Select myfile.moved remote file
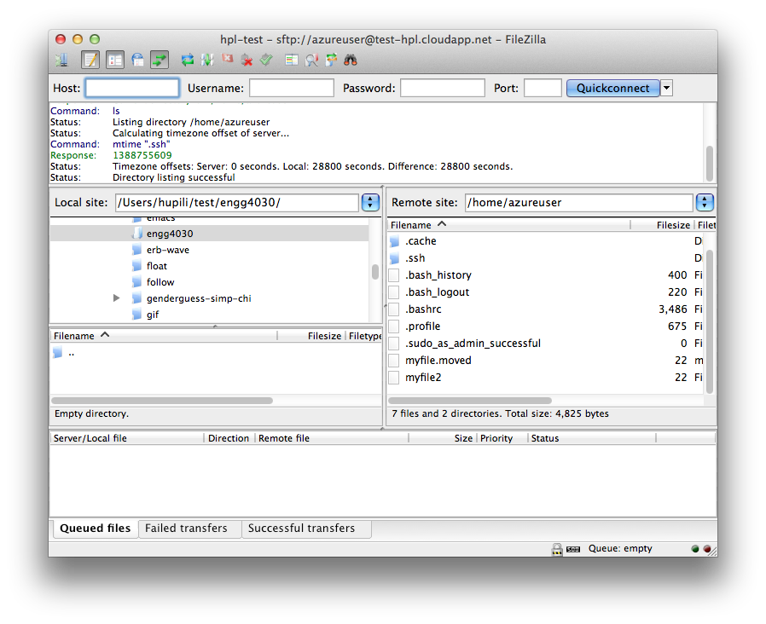Viewport: 766px width, 624px height. click(545, 361)
